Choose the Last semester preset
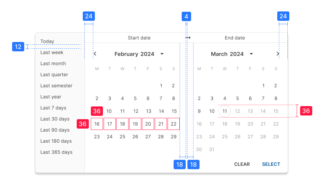The image size is (323, 188). pyautogui.click(x=56, y=86)
